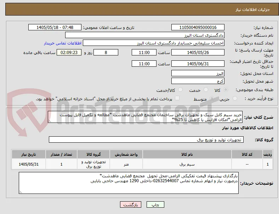Click the price validity time field 11:00
The image size is (279, 214).
tap(144, 64)
